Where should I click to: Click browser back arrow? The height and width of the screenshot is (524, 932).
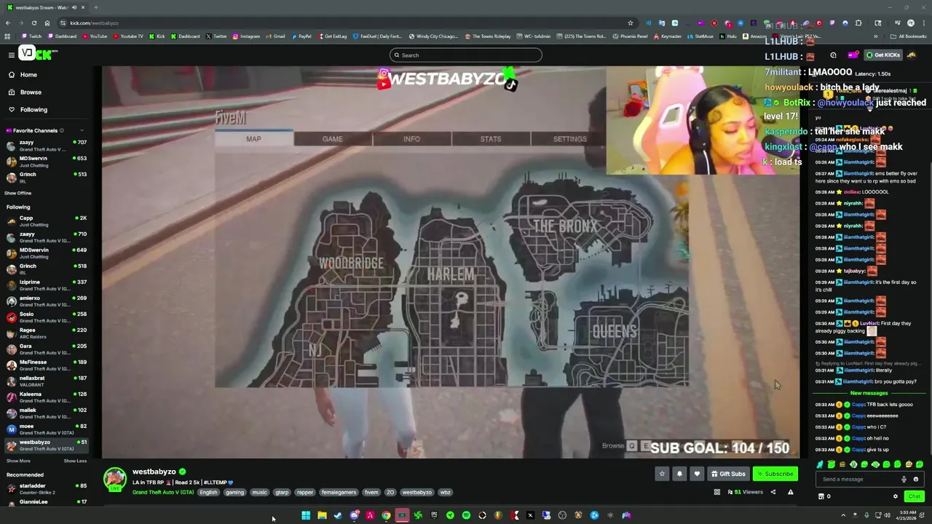(x=9, y=23)
